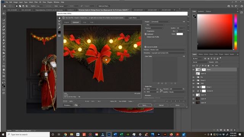Click the Windows taskbar search box
The image size is (244, 137).
pos(28,134)
